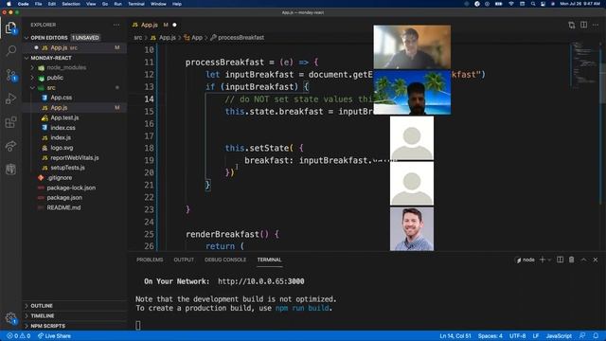606x341 pixels.
Task: Split the editor to the right
Action: [x=583, y=26]
